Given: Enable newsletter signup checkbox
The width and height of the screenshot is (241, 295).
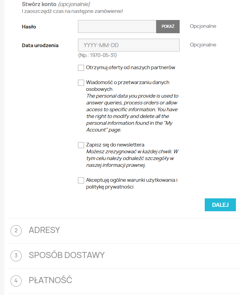Looking at the screenshot, I should (81, 145).
